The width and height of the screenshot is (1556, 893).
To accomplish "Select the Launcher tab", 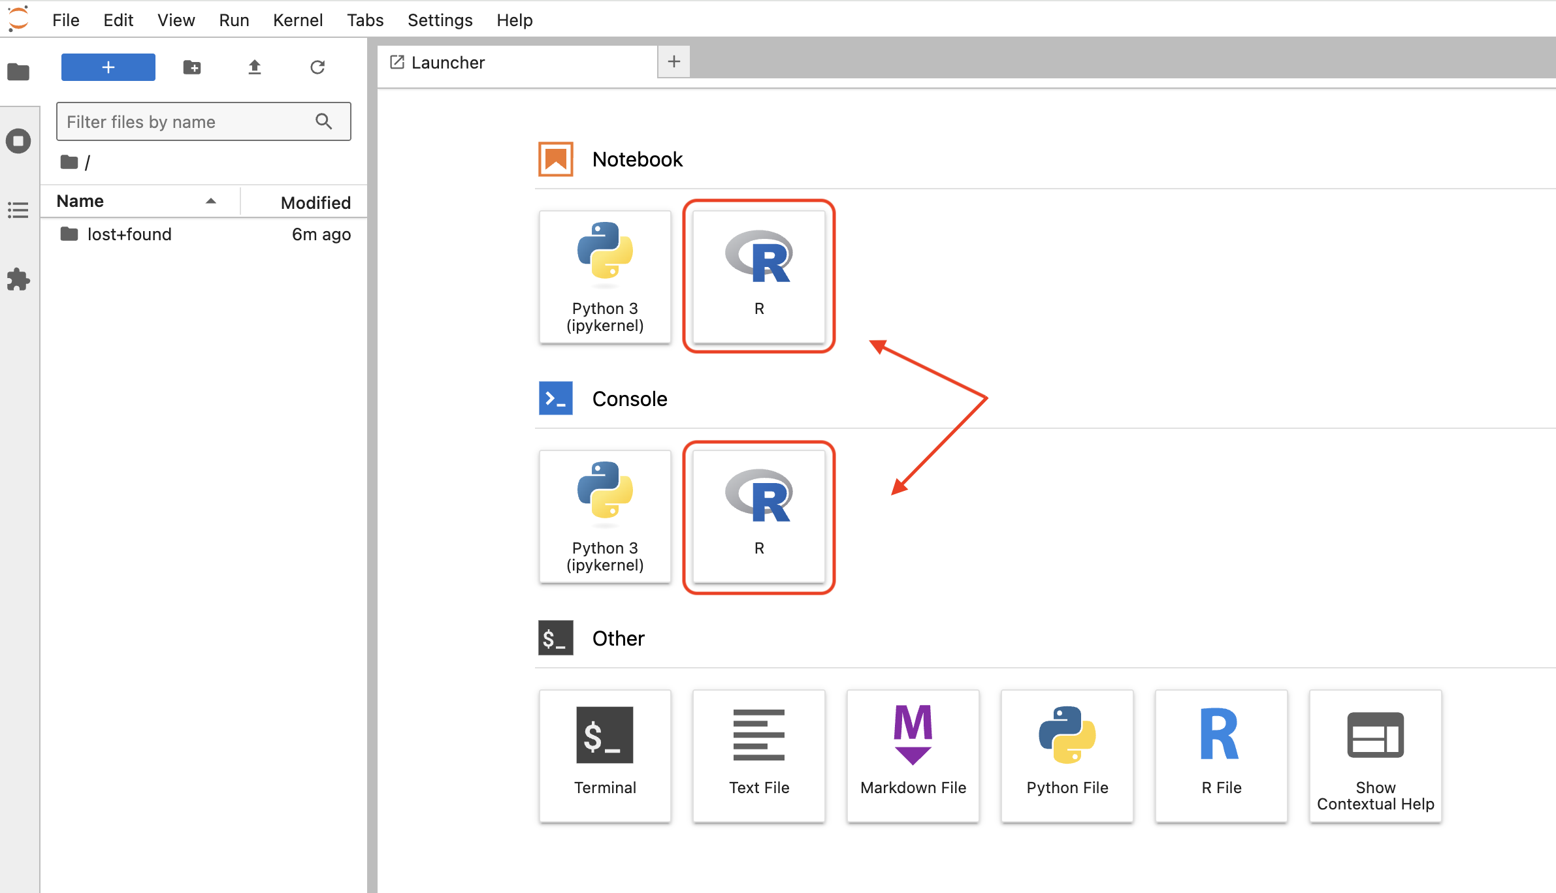I will pyautogui.click(x=517, y=63).
